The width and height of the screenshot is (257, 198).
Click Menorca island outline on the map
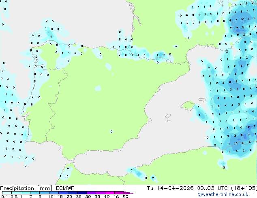click(x=202, y=100)
